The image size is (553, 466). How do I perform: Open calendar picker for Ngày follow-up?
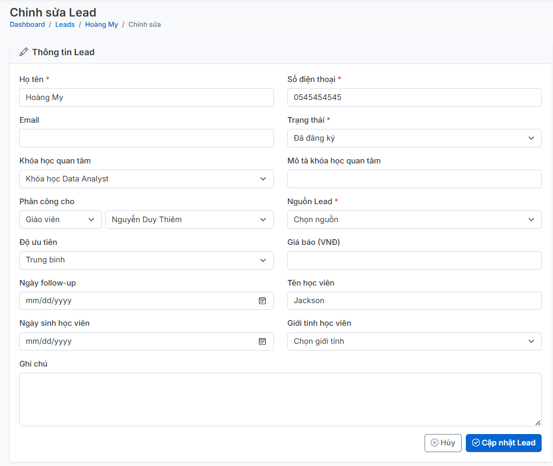tap(262, 301)
